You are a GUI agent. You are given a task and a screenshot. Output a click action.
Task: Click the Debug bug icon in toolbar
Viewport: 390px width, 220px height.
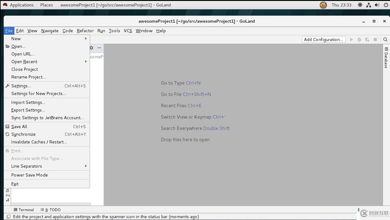coord(359,40)
